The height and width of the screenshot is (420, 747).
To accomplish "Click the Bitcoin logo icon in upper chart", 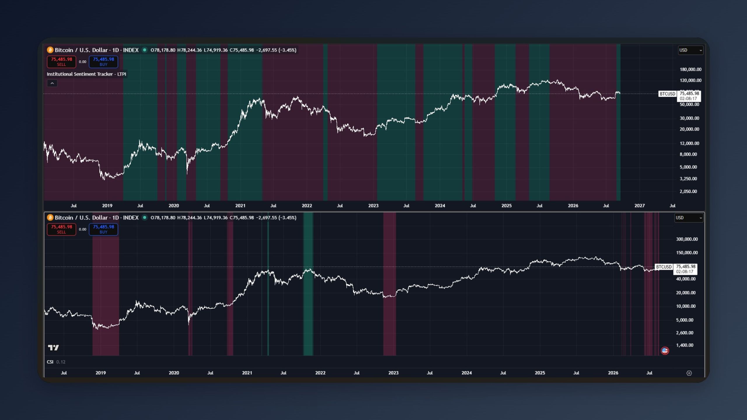I will coord(50,50).
